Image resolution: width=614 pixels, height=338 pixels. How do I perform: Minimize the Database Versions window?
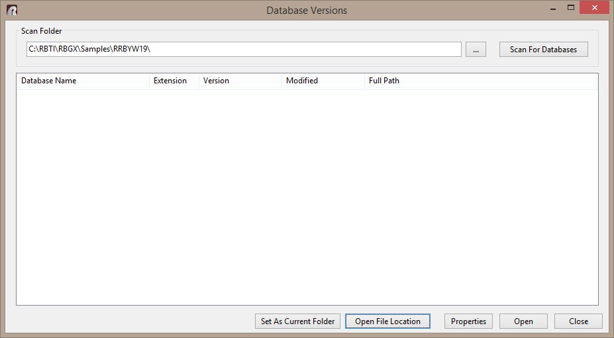coord(550,8)
